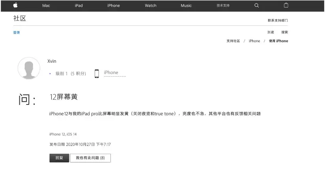Open the Mac menu item
Image resolution: width=325 pixels, height=179 pixels.
point(46,6)
